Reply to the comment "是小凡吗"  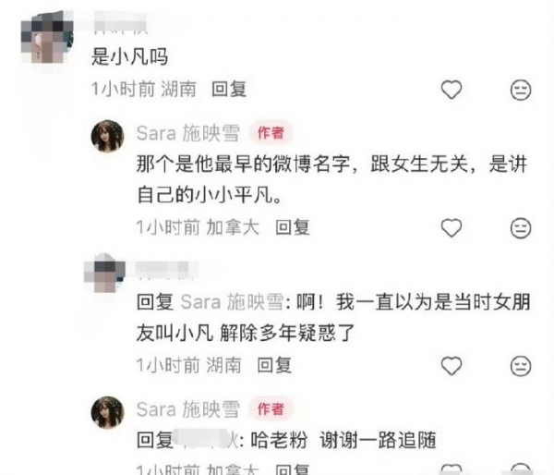[x=229, y=89]
